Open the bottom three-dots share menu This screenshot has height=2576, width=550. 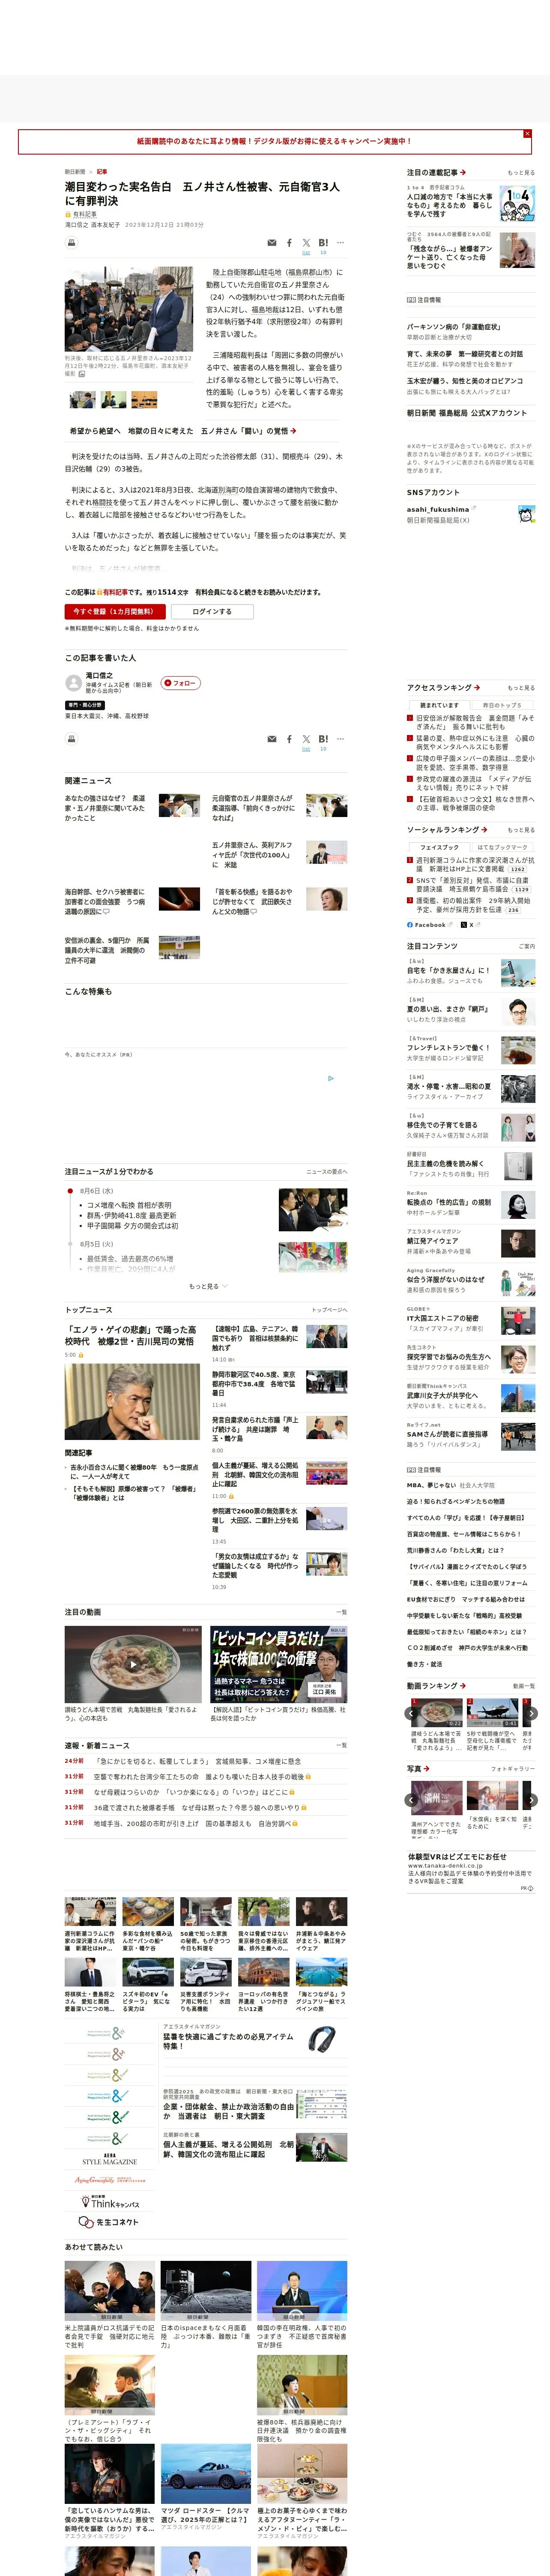tap(341, 739)
